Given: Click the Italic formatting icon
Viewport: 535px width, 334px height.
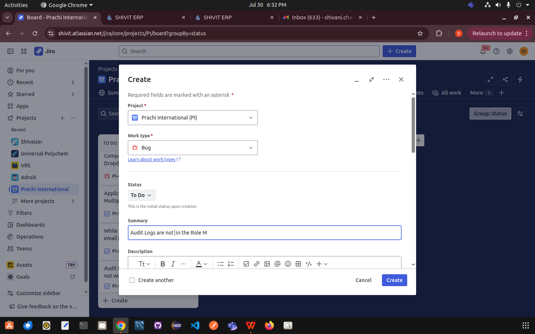Looking at the screenshot, I should coord(173,264).
